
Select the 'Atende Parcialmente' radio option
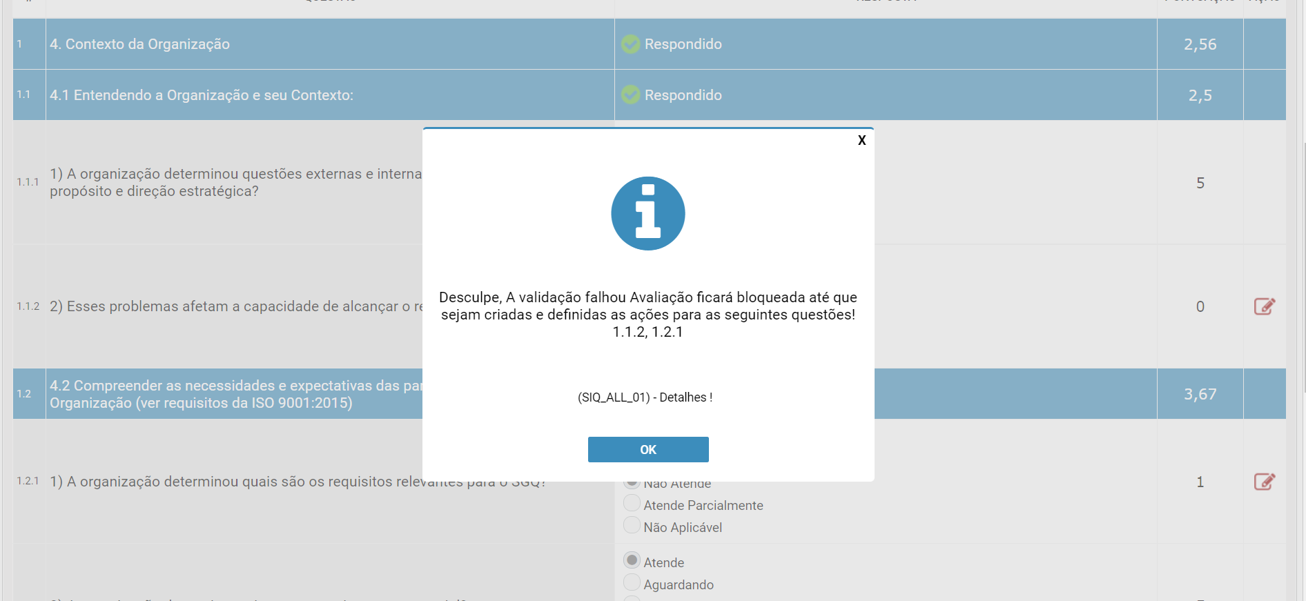pyautogui.click(x=632, y=504)
